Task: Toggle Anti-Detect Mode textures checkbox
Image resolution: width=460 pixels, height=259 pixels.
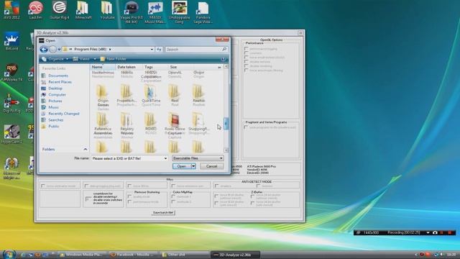Action: click(x=259, y=186)
